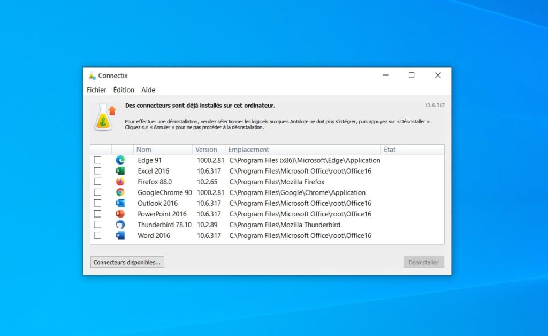Select the row name 'Outlook 2016'
This screenshot has width=548, height=336.
(158, 203)
